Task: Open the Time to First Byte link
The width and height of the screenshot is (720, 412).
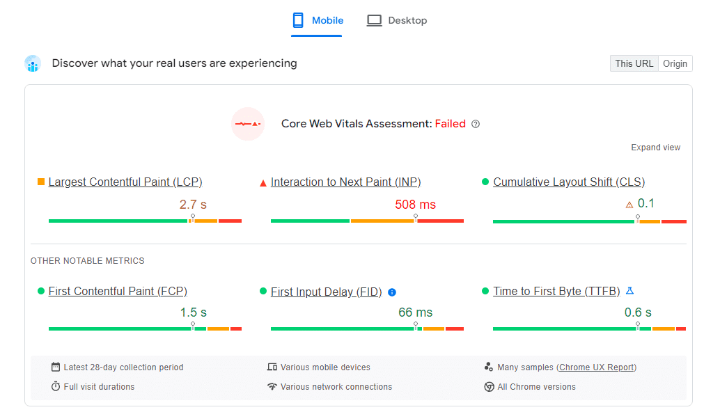Action: coord(556,292)
